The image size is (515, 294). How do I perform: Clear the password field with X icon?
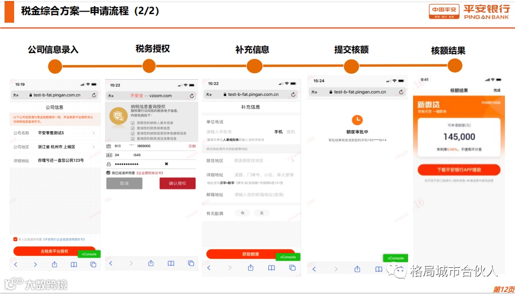tap(166, 163)
